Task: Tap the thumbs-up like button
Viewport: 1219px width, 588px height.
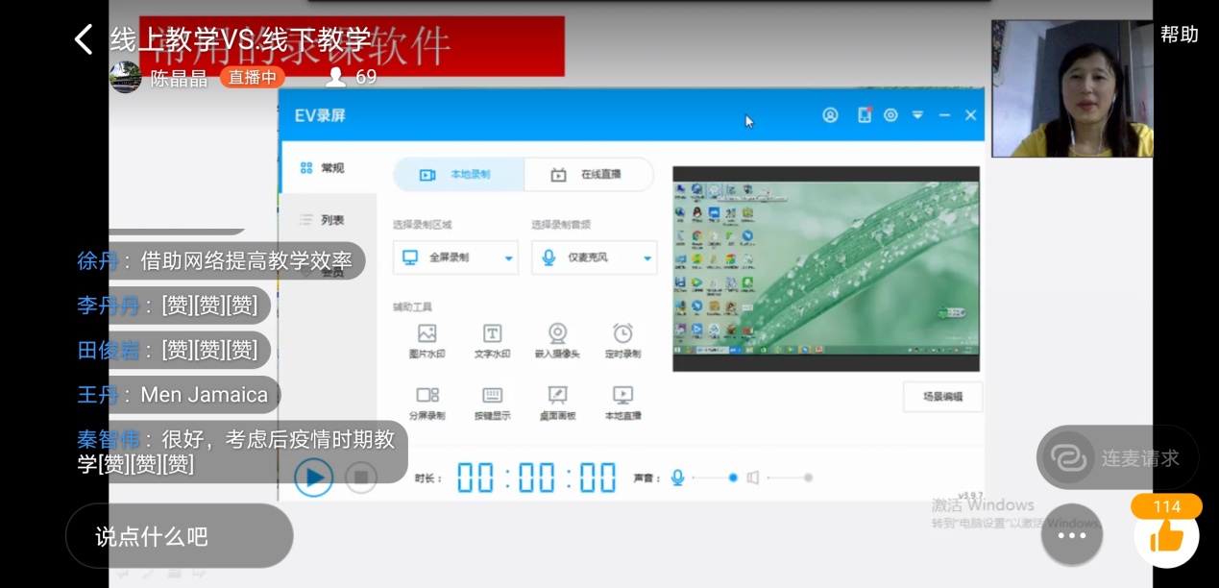Action: coord(1166,535)
